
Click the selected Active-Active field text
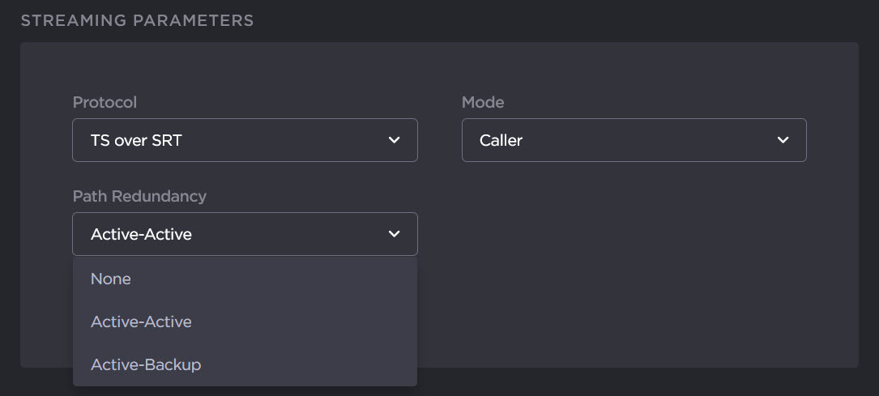[x=141, y=234]
